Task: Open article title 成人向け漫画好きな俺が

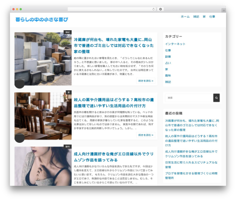Action: (x=114, y=157)
